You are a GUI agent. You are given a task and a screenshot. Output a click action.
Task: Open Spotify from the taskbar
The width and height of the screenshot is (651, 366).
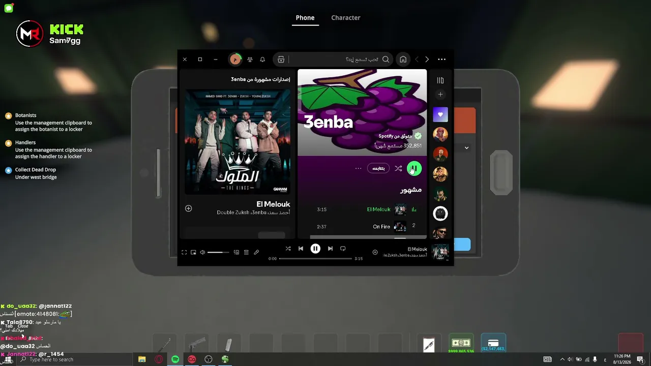(175, 359)
